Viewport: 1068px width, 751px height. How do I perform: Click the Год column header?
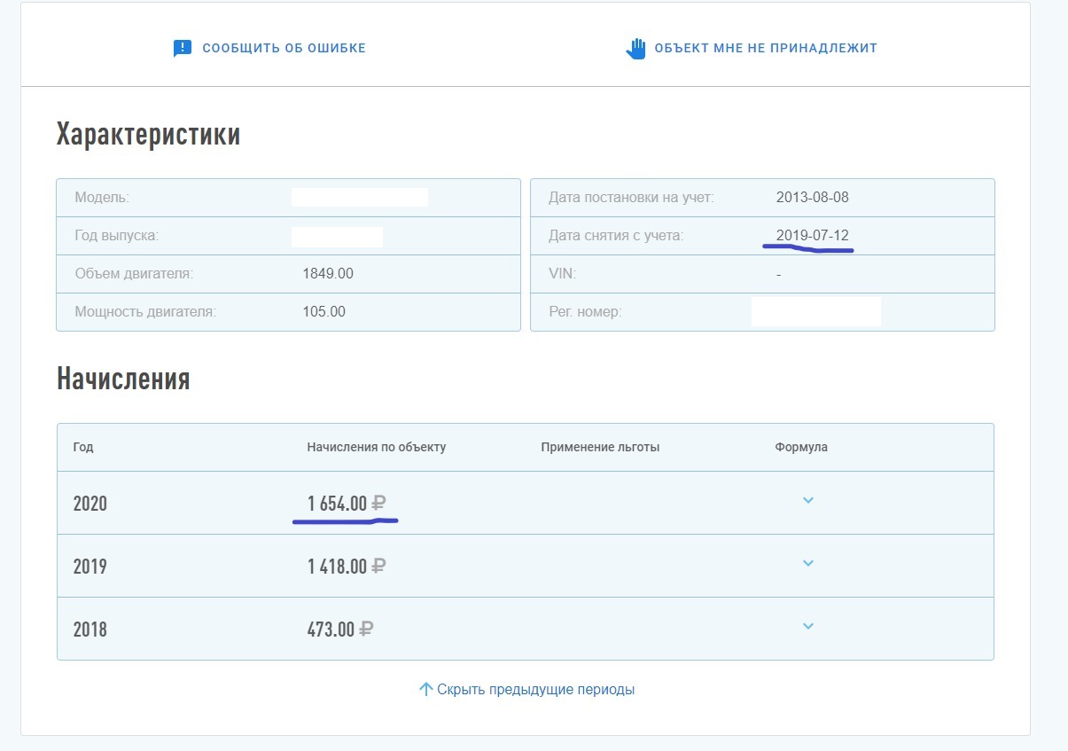(83, 447)
